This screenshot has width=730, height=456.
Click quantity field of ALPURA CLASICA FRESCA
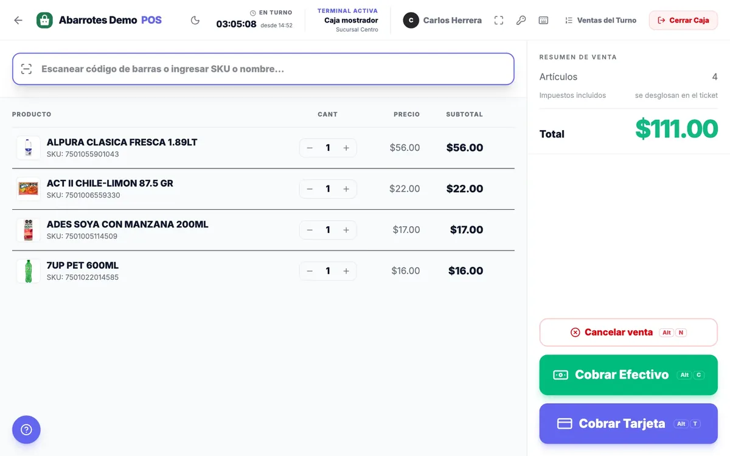pyautogui.click(x=328, y=148)
